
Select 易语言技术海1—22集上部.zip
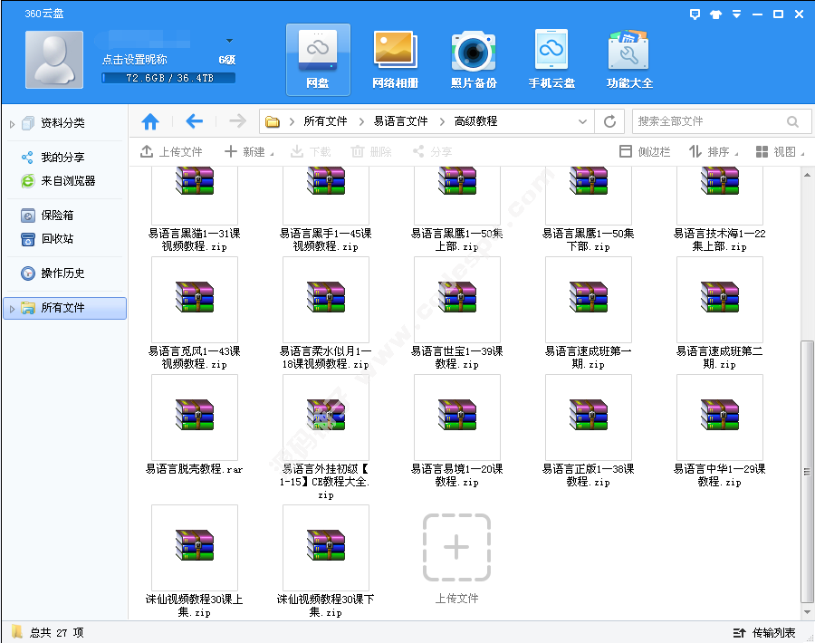pyautogui.click(x=719, y=209)
